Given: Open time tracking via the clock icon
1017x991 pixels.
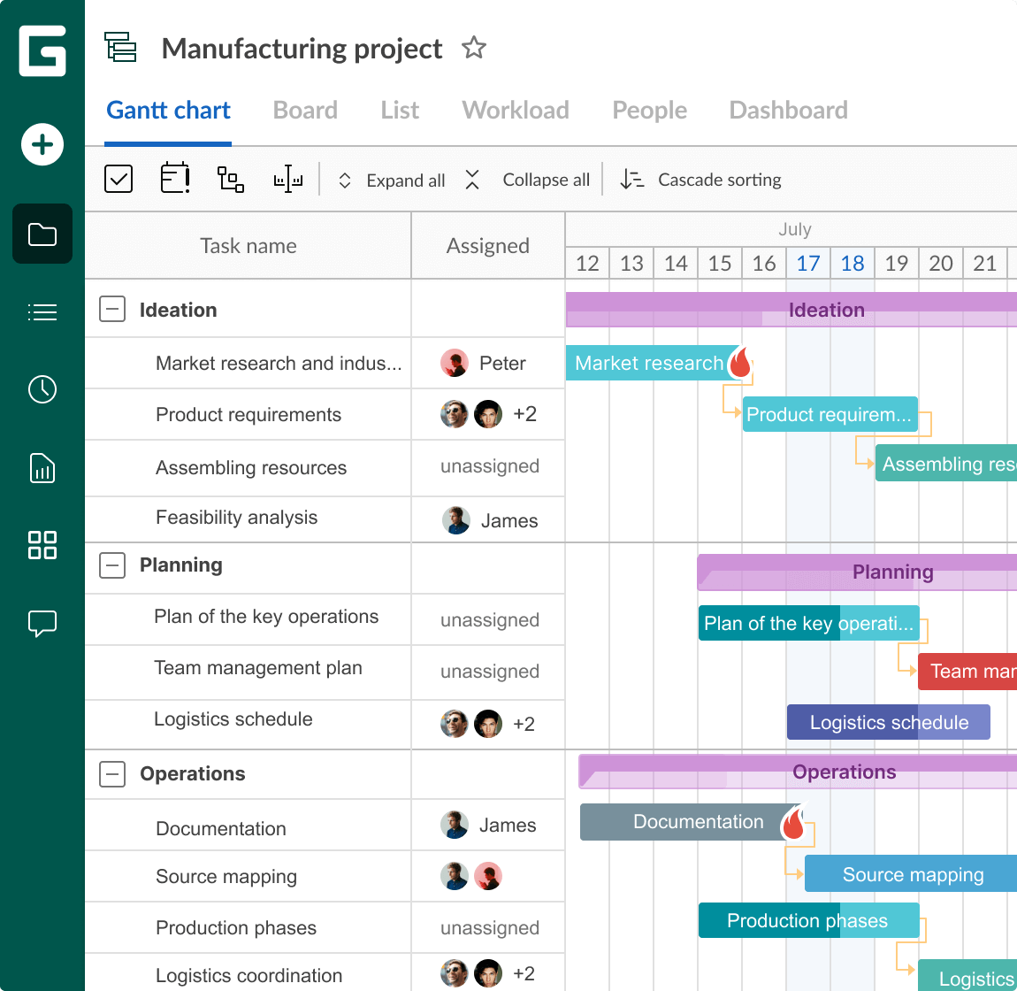Looking at the screenshot, I should point(42,389).
